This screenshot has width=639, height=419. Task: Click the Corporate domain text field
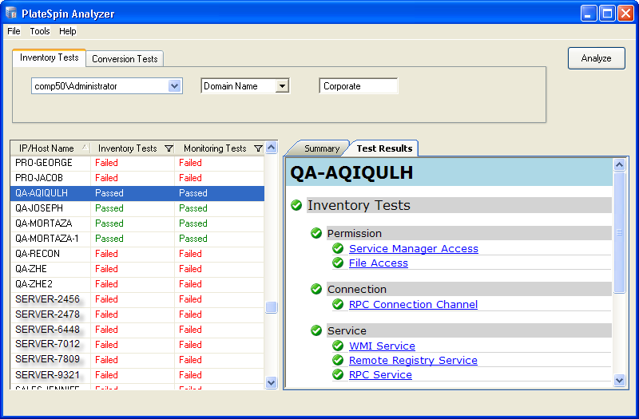click(358, 86)
